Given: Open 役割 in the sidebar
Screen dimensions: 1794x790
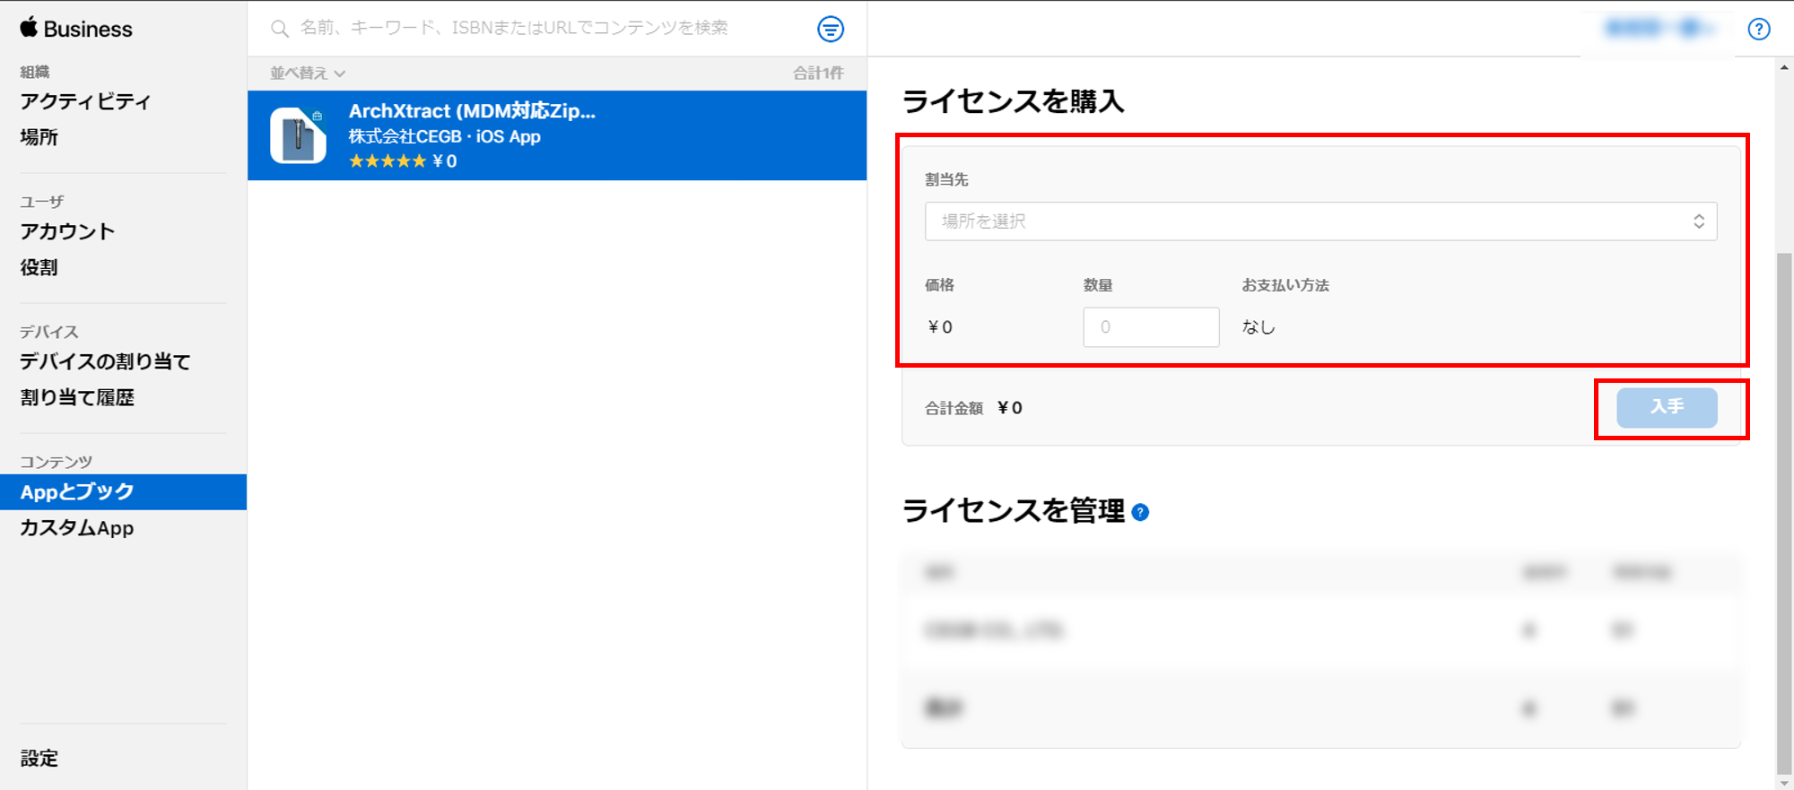Looking at the screenshot, I should (39, 267).
